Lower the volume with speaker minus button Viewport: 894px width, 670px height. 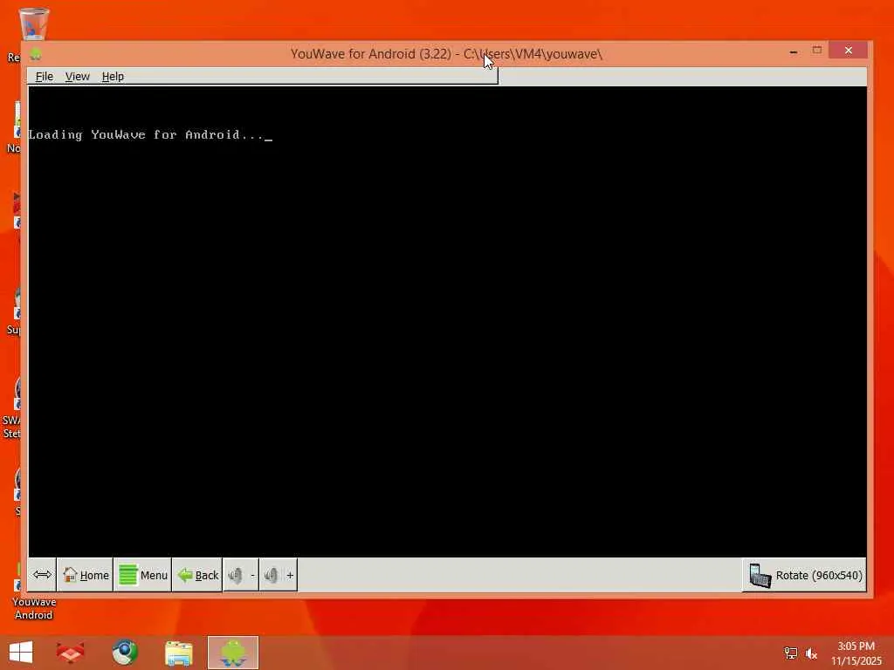pyautogui.click(x=241, y=575)
